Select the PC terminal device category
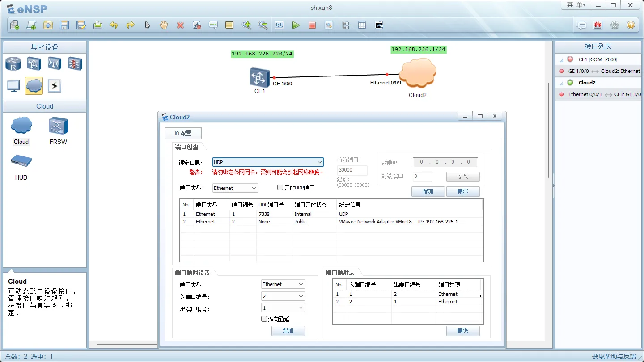 (x=13, y=86)
